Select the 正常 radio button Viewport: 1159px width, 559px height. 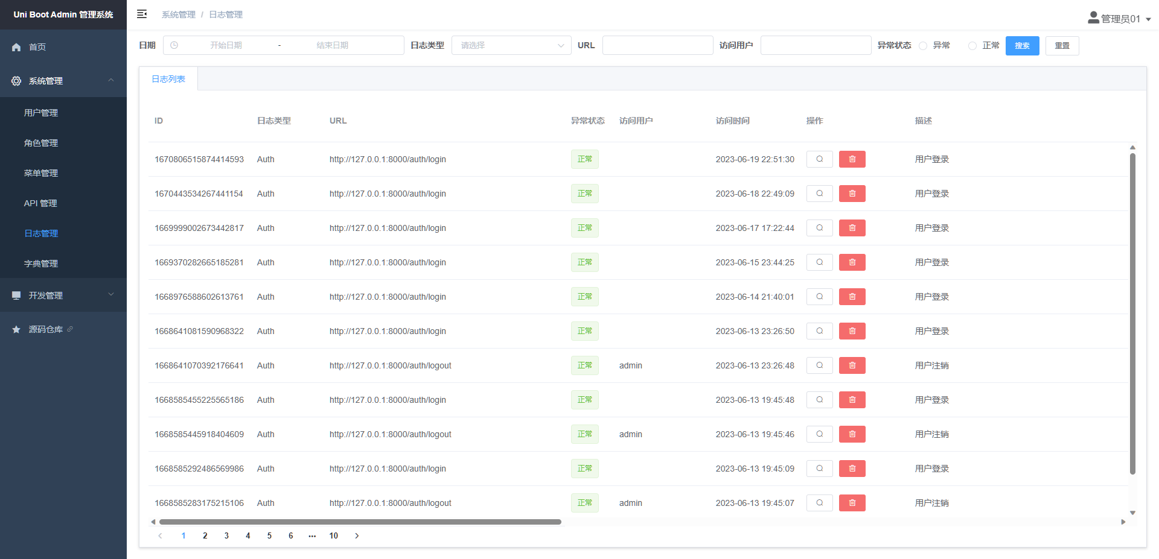[x=972, y=46]
